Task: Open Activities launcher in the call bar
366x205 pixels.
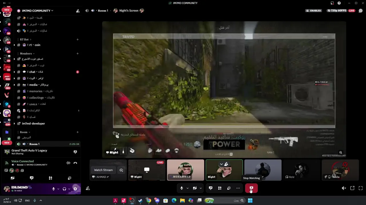Action: 220,188
